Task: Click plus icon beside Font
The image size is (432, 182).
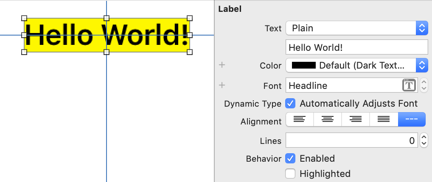Action: [222, 85]
